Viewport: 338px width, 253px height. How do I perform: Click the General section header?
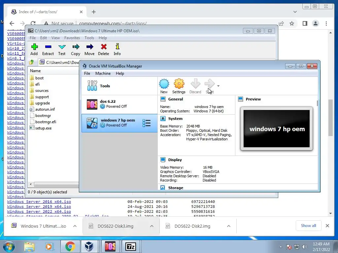point(176,99)
